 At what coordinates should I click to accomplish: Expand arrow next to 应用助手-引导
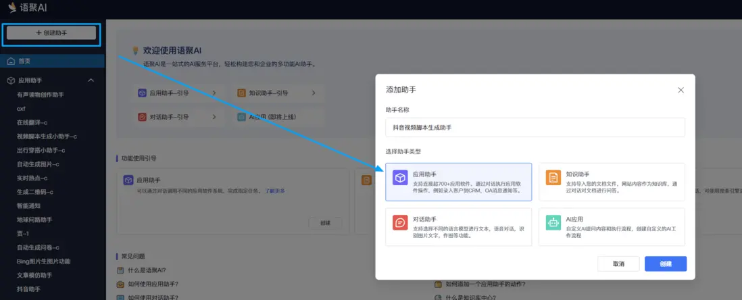(x=214, y=93)
